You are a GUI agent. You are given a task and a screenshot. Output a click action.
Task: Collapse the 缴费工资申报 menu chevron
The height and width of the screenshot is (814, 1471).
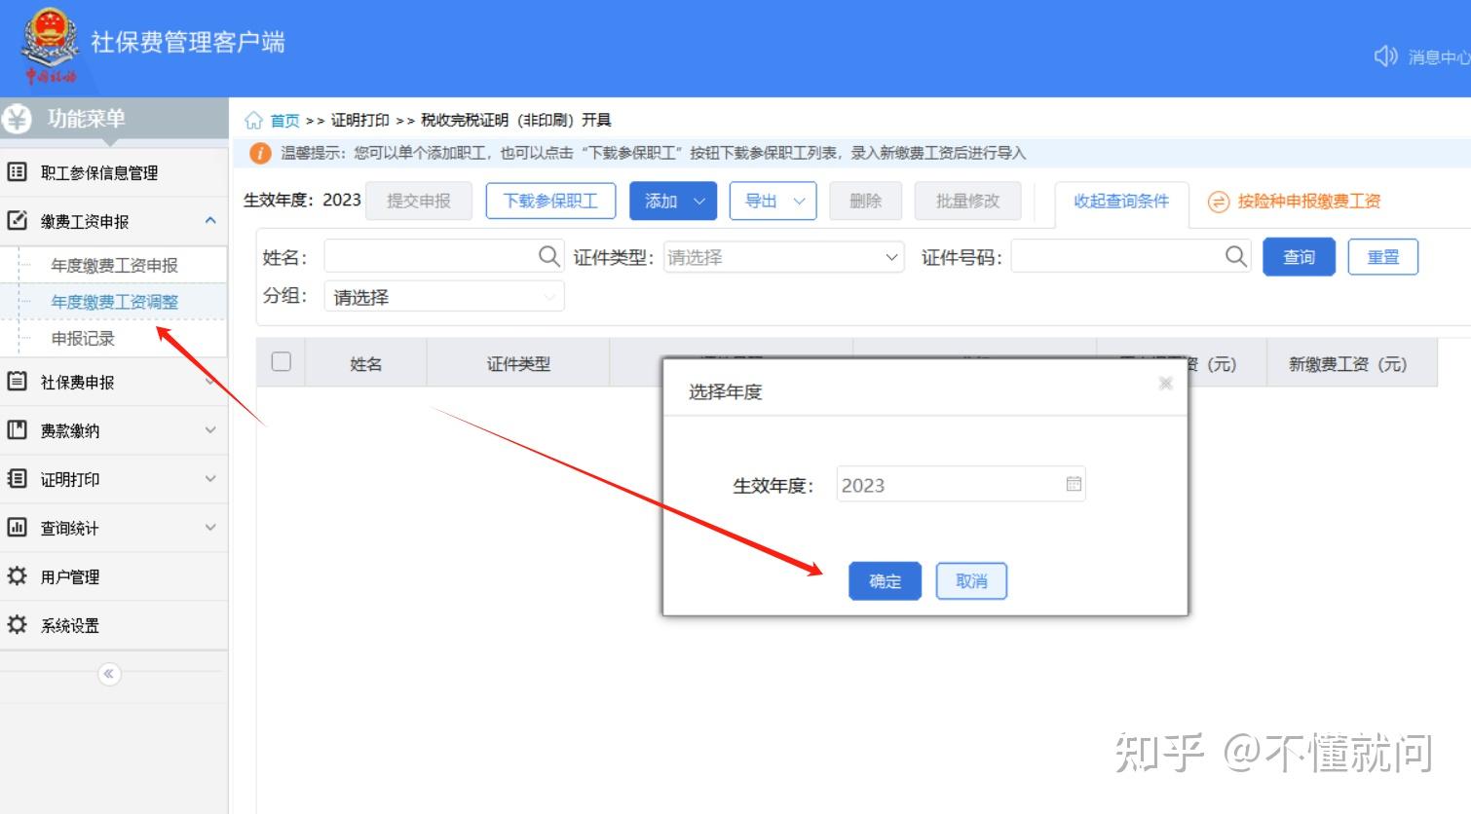pyautogui.click(x=210, y=221)
